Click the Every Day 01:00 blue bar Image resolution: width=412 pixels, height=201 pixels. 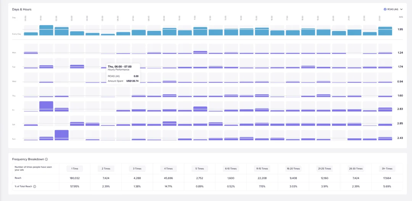[x=46, y=30]
